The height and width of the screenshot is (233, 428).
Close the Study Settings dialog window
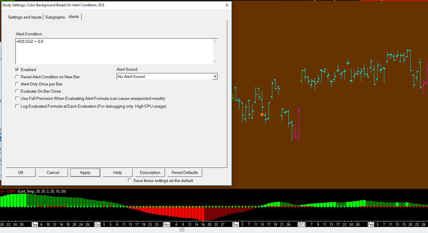click(227, 5)
